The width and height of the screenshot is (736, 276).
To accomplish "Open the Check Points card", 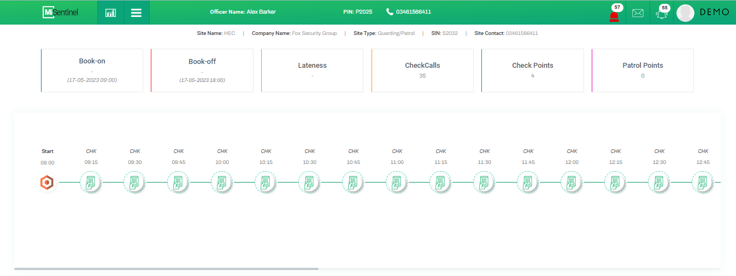I will (532, 71).
